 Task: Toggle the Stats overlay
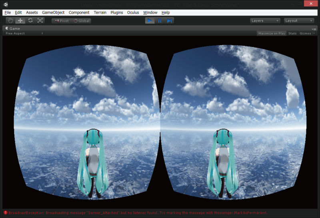coord(292,34)
